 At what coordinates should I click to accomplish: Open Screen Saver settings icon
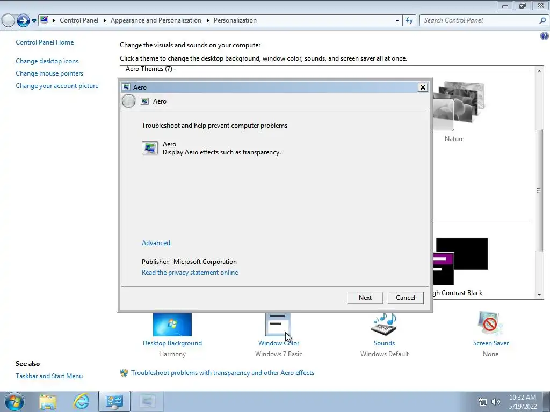(x=490, y=323)
